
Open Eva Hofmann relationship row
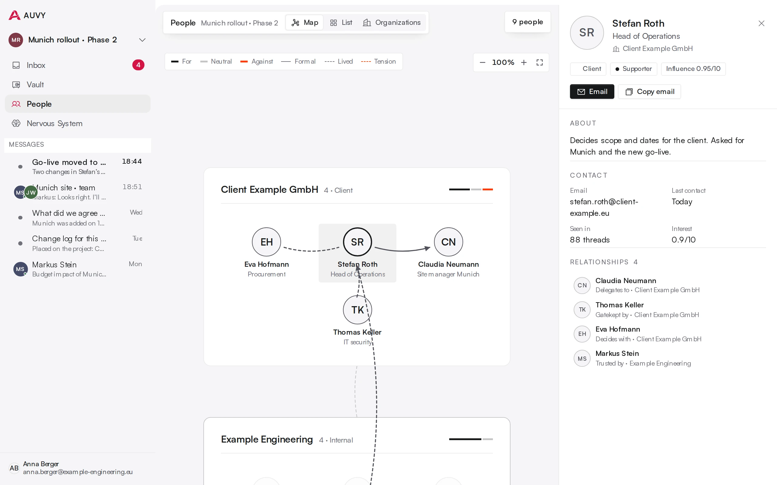(x=668, y=334)
